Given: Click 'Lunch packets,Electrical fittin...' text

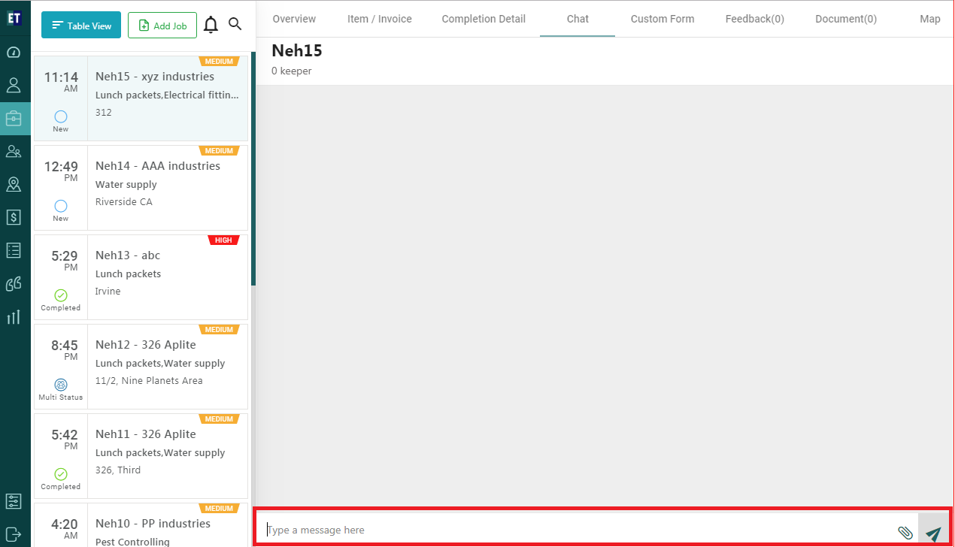Looking at the screenshot, I should [x=167, y=95].
